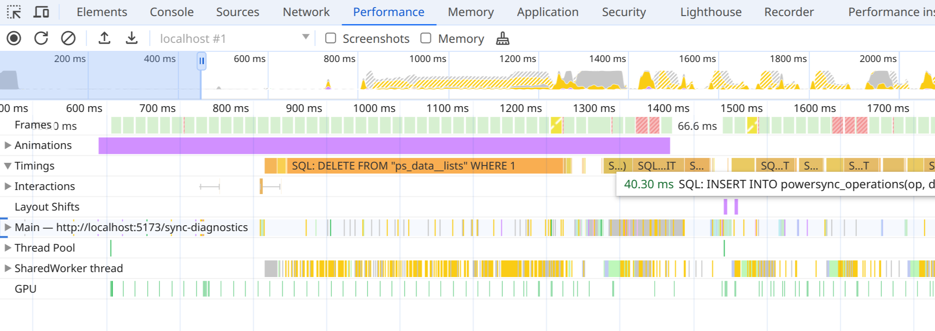
Task: Click the GPU track label
Action: click(25, 289)
